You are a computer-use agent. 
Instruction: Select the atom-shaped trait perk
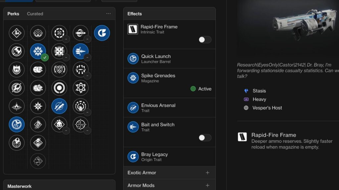(x=81, y=88)
